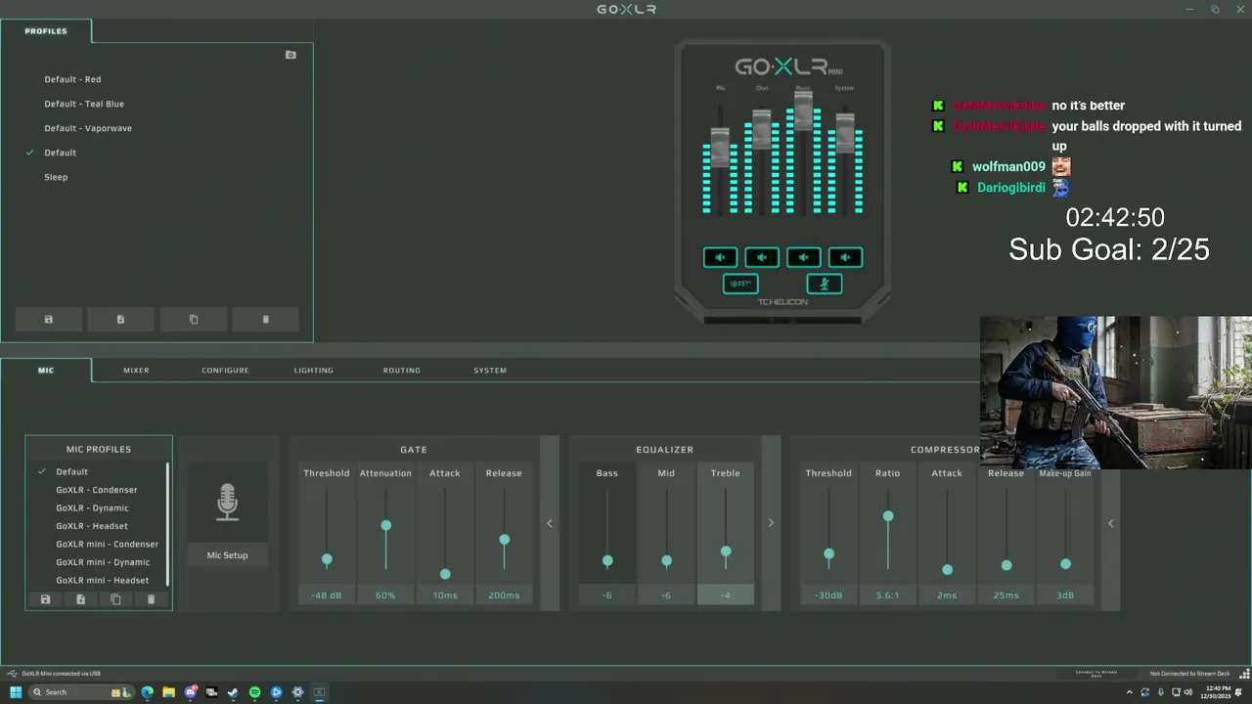The image size is (1252, 704).
Task: Toggle the System channel mute button
Action: 846,257
